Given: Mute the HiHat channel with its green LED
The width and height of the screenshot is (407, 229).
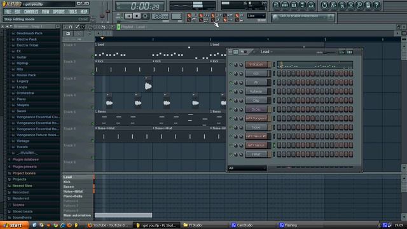Looking at the screenshot, I should click(230, 154).
